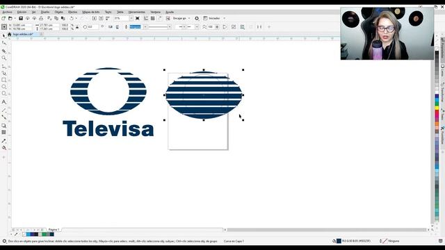This screenshot has height=250, width=445.
Task: Click the dark blue fill swatch in status bar
Action: [339, 241]
